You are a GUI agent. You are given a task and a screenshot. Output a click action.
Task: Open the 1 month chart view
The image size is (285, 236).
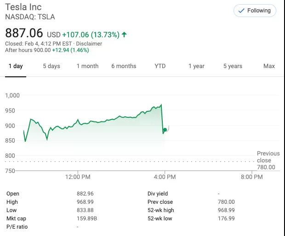(87, 66)
